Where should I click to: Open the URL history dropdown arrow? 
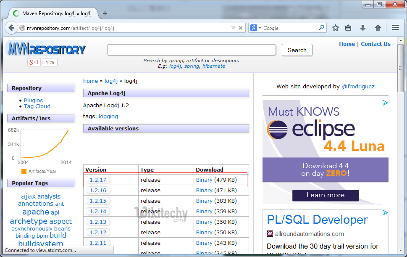click(x=233, y=28)
